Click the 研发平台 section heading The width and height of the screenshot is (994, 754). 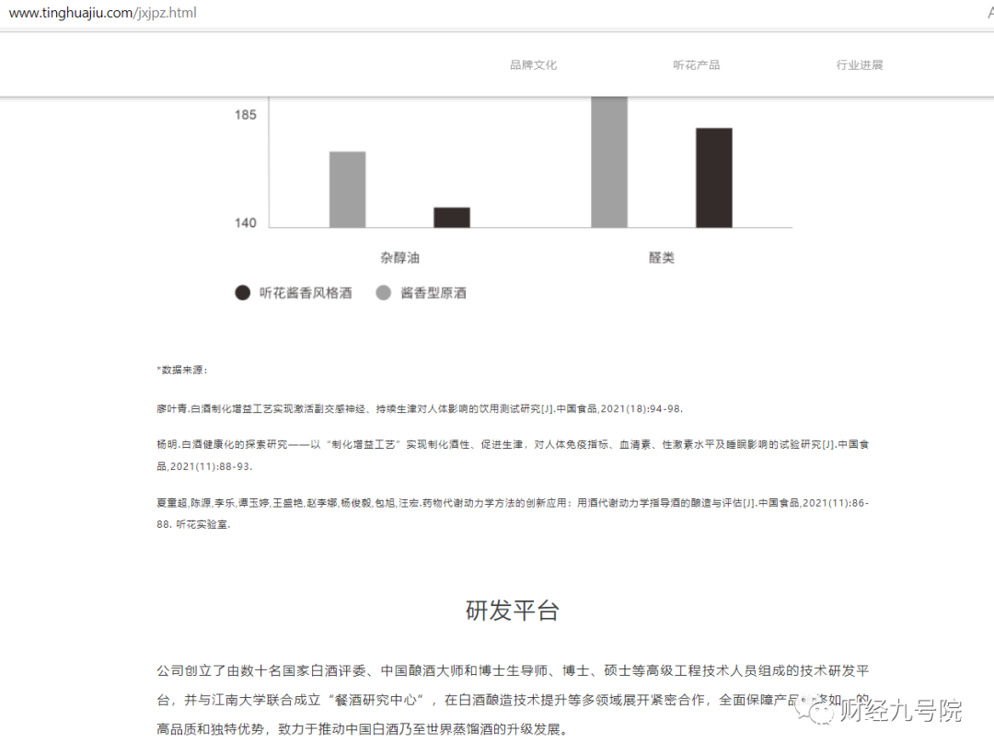[513, 611]
